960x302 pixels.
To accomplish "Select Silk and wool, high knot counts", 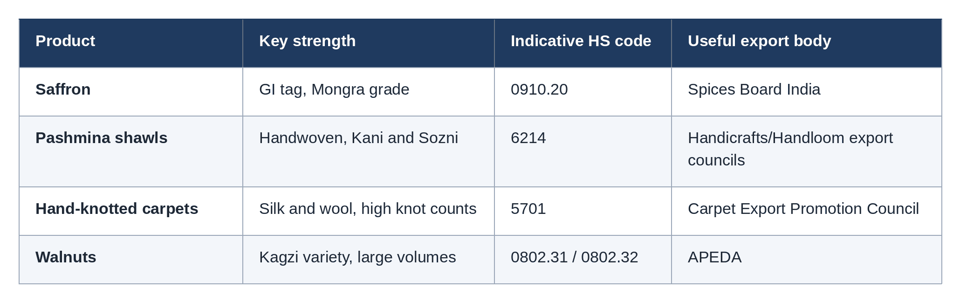I will [369, 211].
